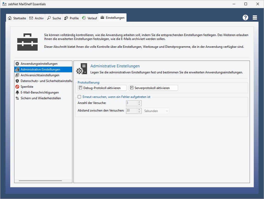Image resolution: width=264 pixels, height=199 pixels.
Task: Open the hamburger menu icon
Action: [255, 17]
